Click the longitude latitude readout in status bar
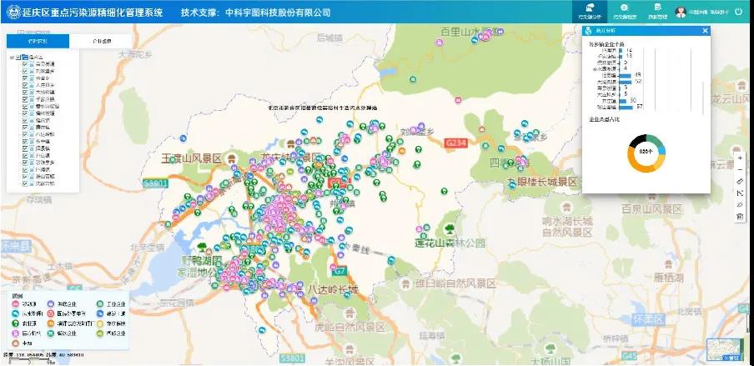754x366 pixels. (x=43, y=355)
